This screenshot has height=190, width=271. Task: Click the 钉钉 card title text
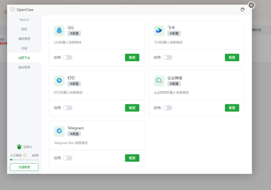point(71,78)
